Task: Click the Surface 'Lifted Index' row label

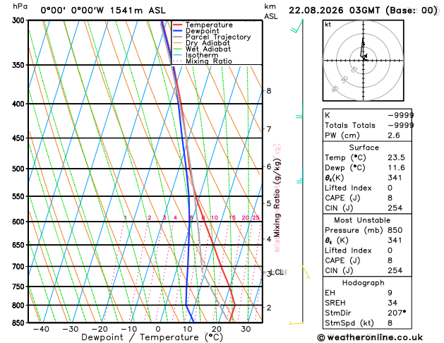Action: coord(348,188)
